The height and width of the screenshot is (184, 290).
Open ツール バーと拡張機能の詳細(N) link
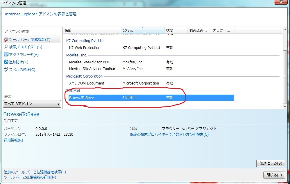coord(30,177)
